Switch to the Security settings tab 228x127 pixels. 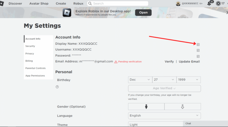click(30, 46)
